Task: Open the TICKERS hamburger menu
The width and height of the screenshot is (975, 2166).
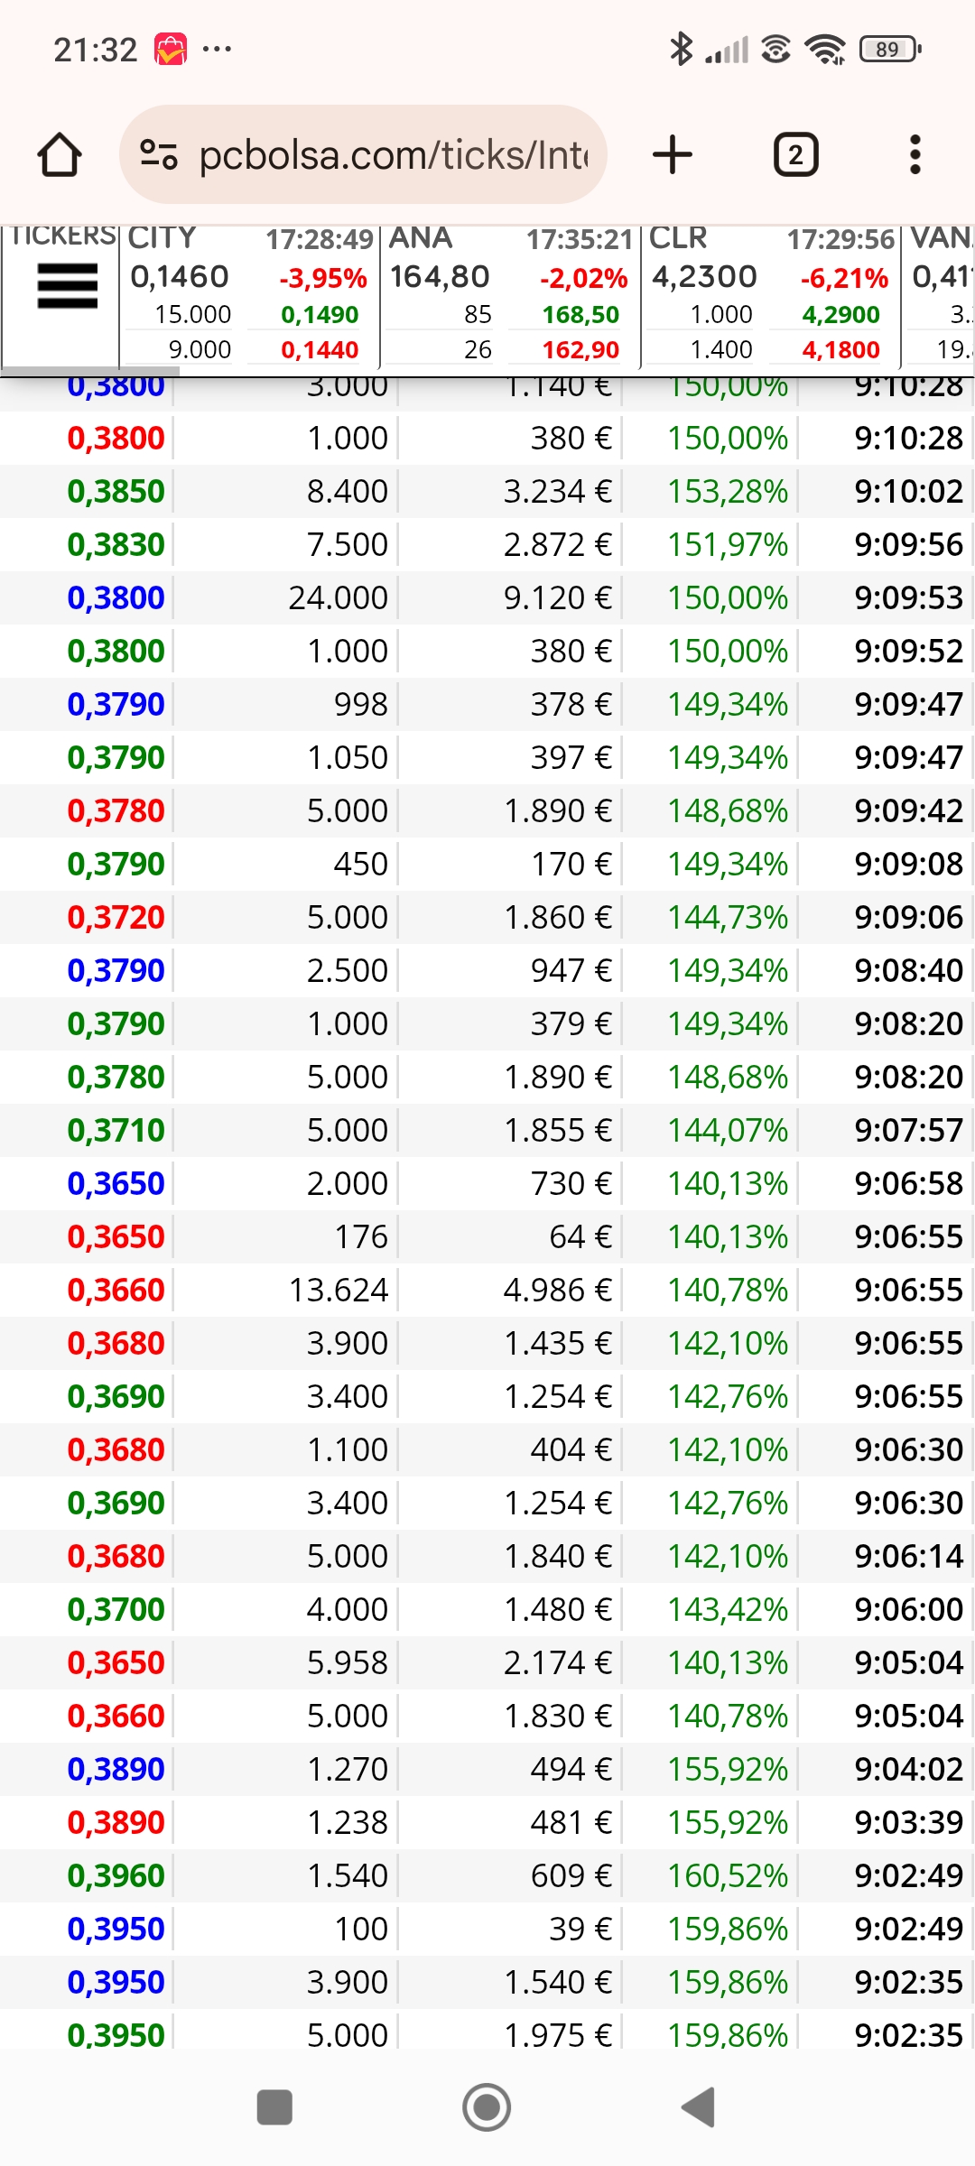Action: click(68, 286)
